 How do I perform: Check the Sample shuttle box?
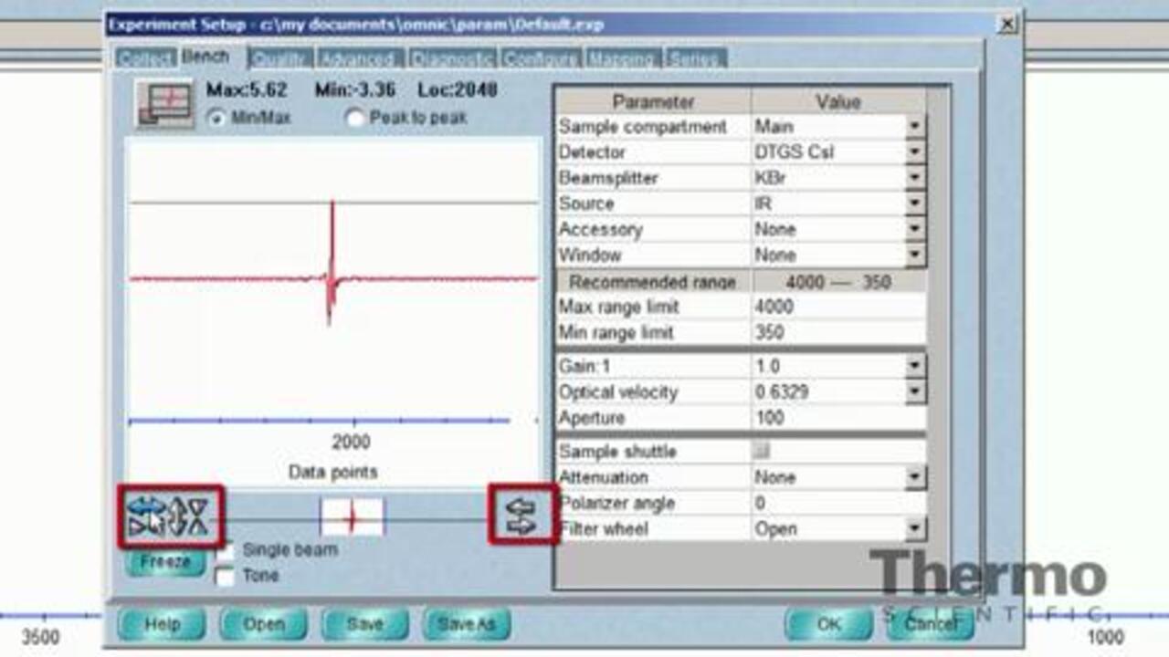[x=760, y=451]
